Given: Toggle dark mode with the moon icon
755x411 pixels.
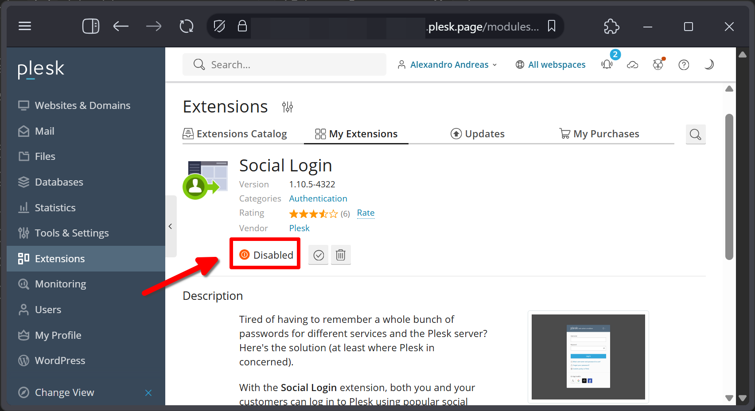Looking at the screenshot, I should (709, 65).
